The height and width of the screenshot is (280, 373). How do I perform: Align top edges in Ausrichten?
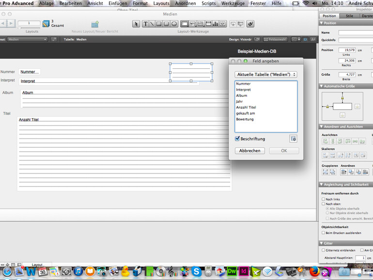[348, 141]
